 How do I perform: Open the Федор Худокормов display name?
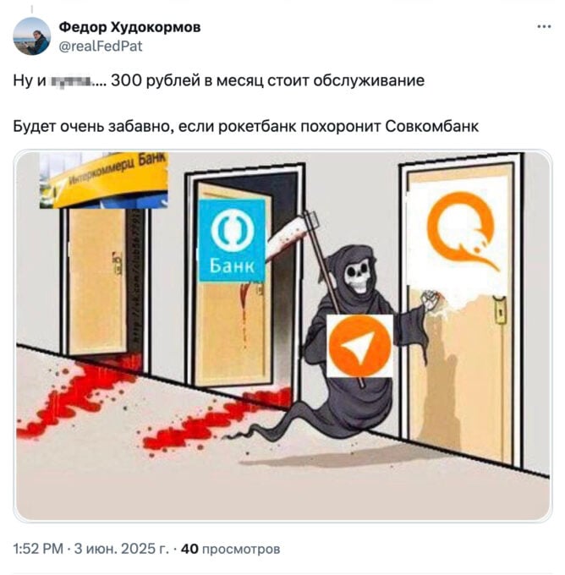pos(130,27)
